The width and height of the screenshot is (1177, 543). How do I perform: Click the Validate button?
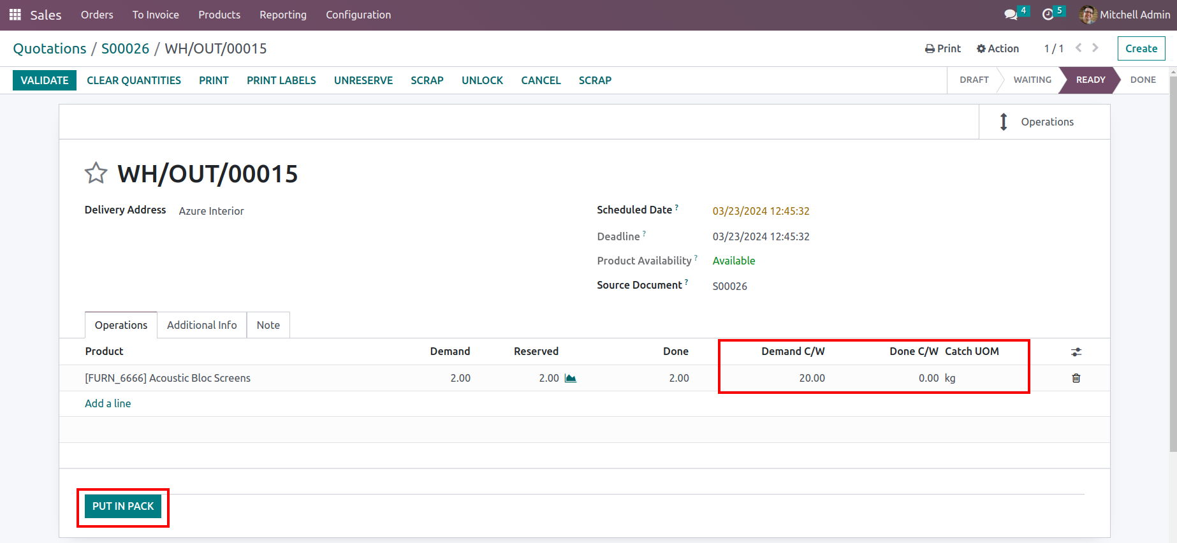pyautogui.click(x=45, y=80)
